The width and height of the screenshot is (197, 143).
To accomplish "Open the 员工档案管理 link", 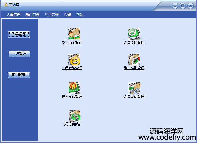I will point(72,43).
